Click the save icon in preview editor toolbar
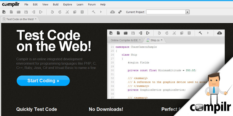The image size is (233, 116). pos(133,33)
